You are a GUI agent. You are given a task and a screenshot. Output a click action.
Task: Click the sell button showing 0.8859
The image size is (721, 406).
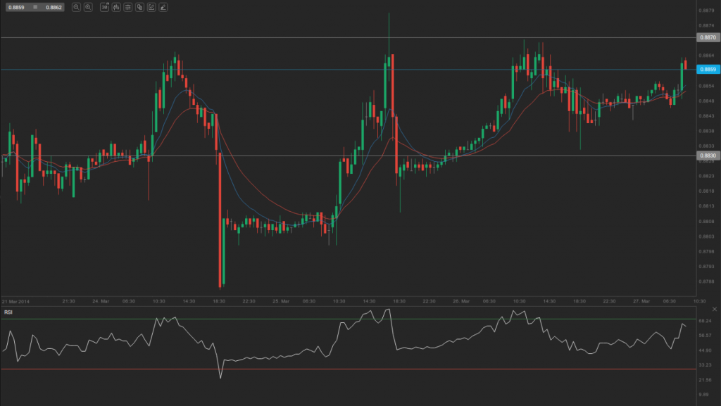pyautogui.click(x=17, y=6)
